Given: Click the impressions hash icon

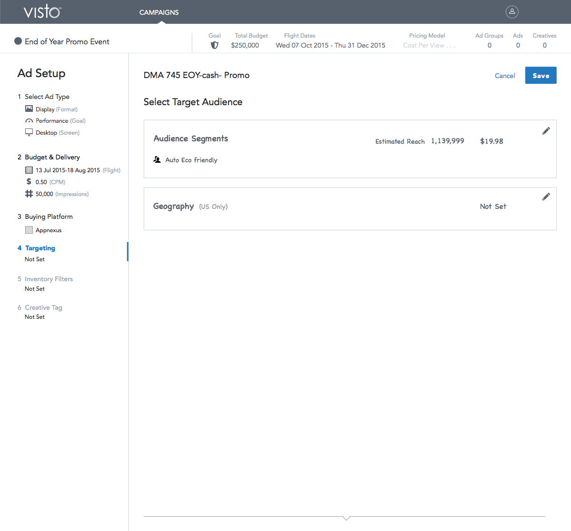Looking at the screenshot, I should pyautogui.click(x=29, y=194).
